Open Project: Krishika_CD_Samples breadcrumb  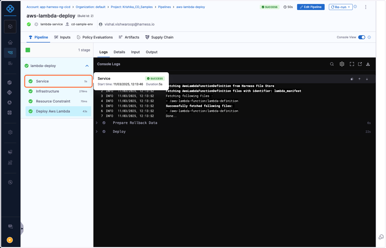click(132, 7)
